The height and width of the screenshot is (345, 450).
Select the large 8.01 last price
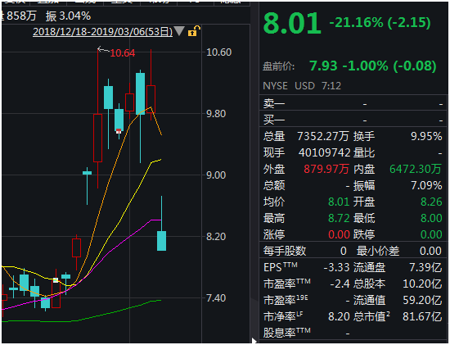[292, 23]
